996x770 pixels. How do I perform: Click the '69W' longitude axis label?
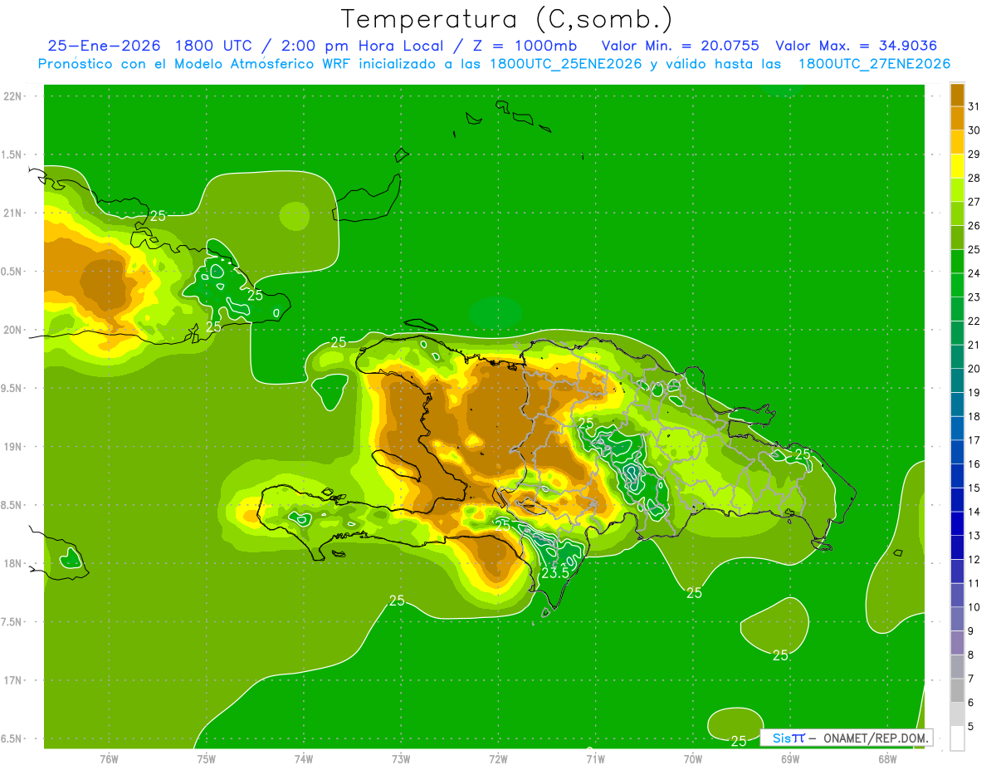790,758
